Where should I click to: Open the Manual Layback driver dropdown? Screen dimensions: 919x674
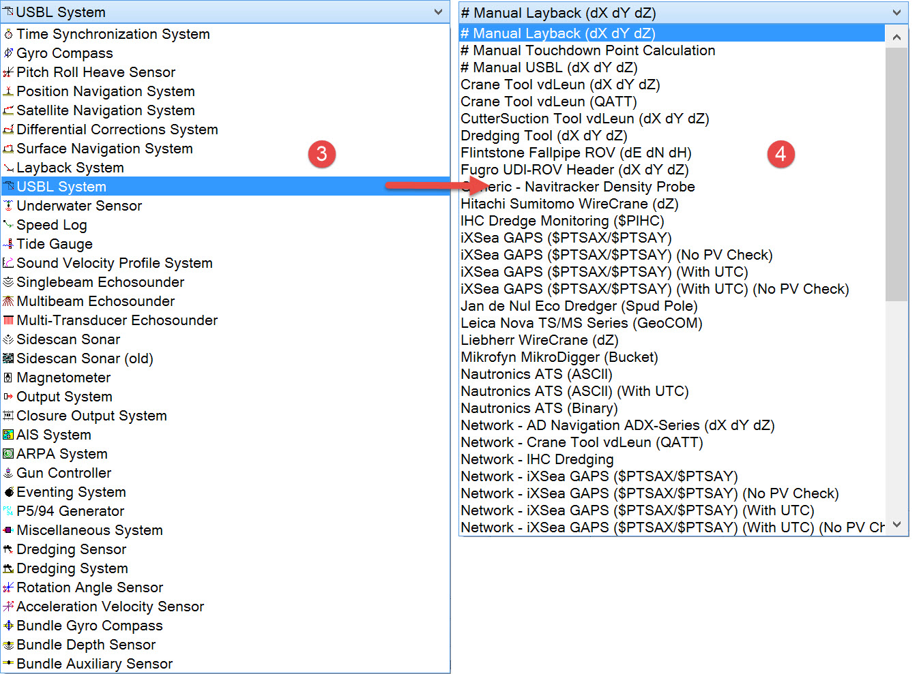coord(896,12)
